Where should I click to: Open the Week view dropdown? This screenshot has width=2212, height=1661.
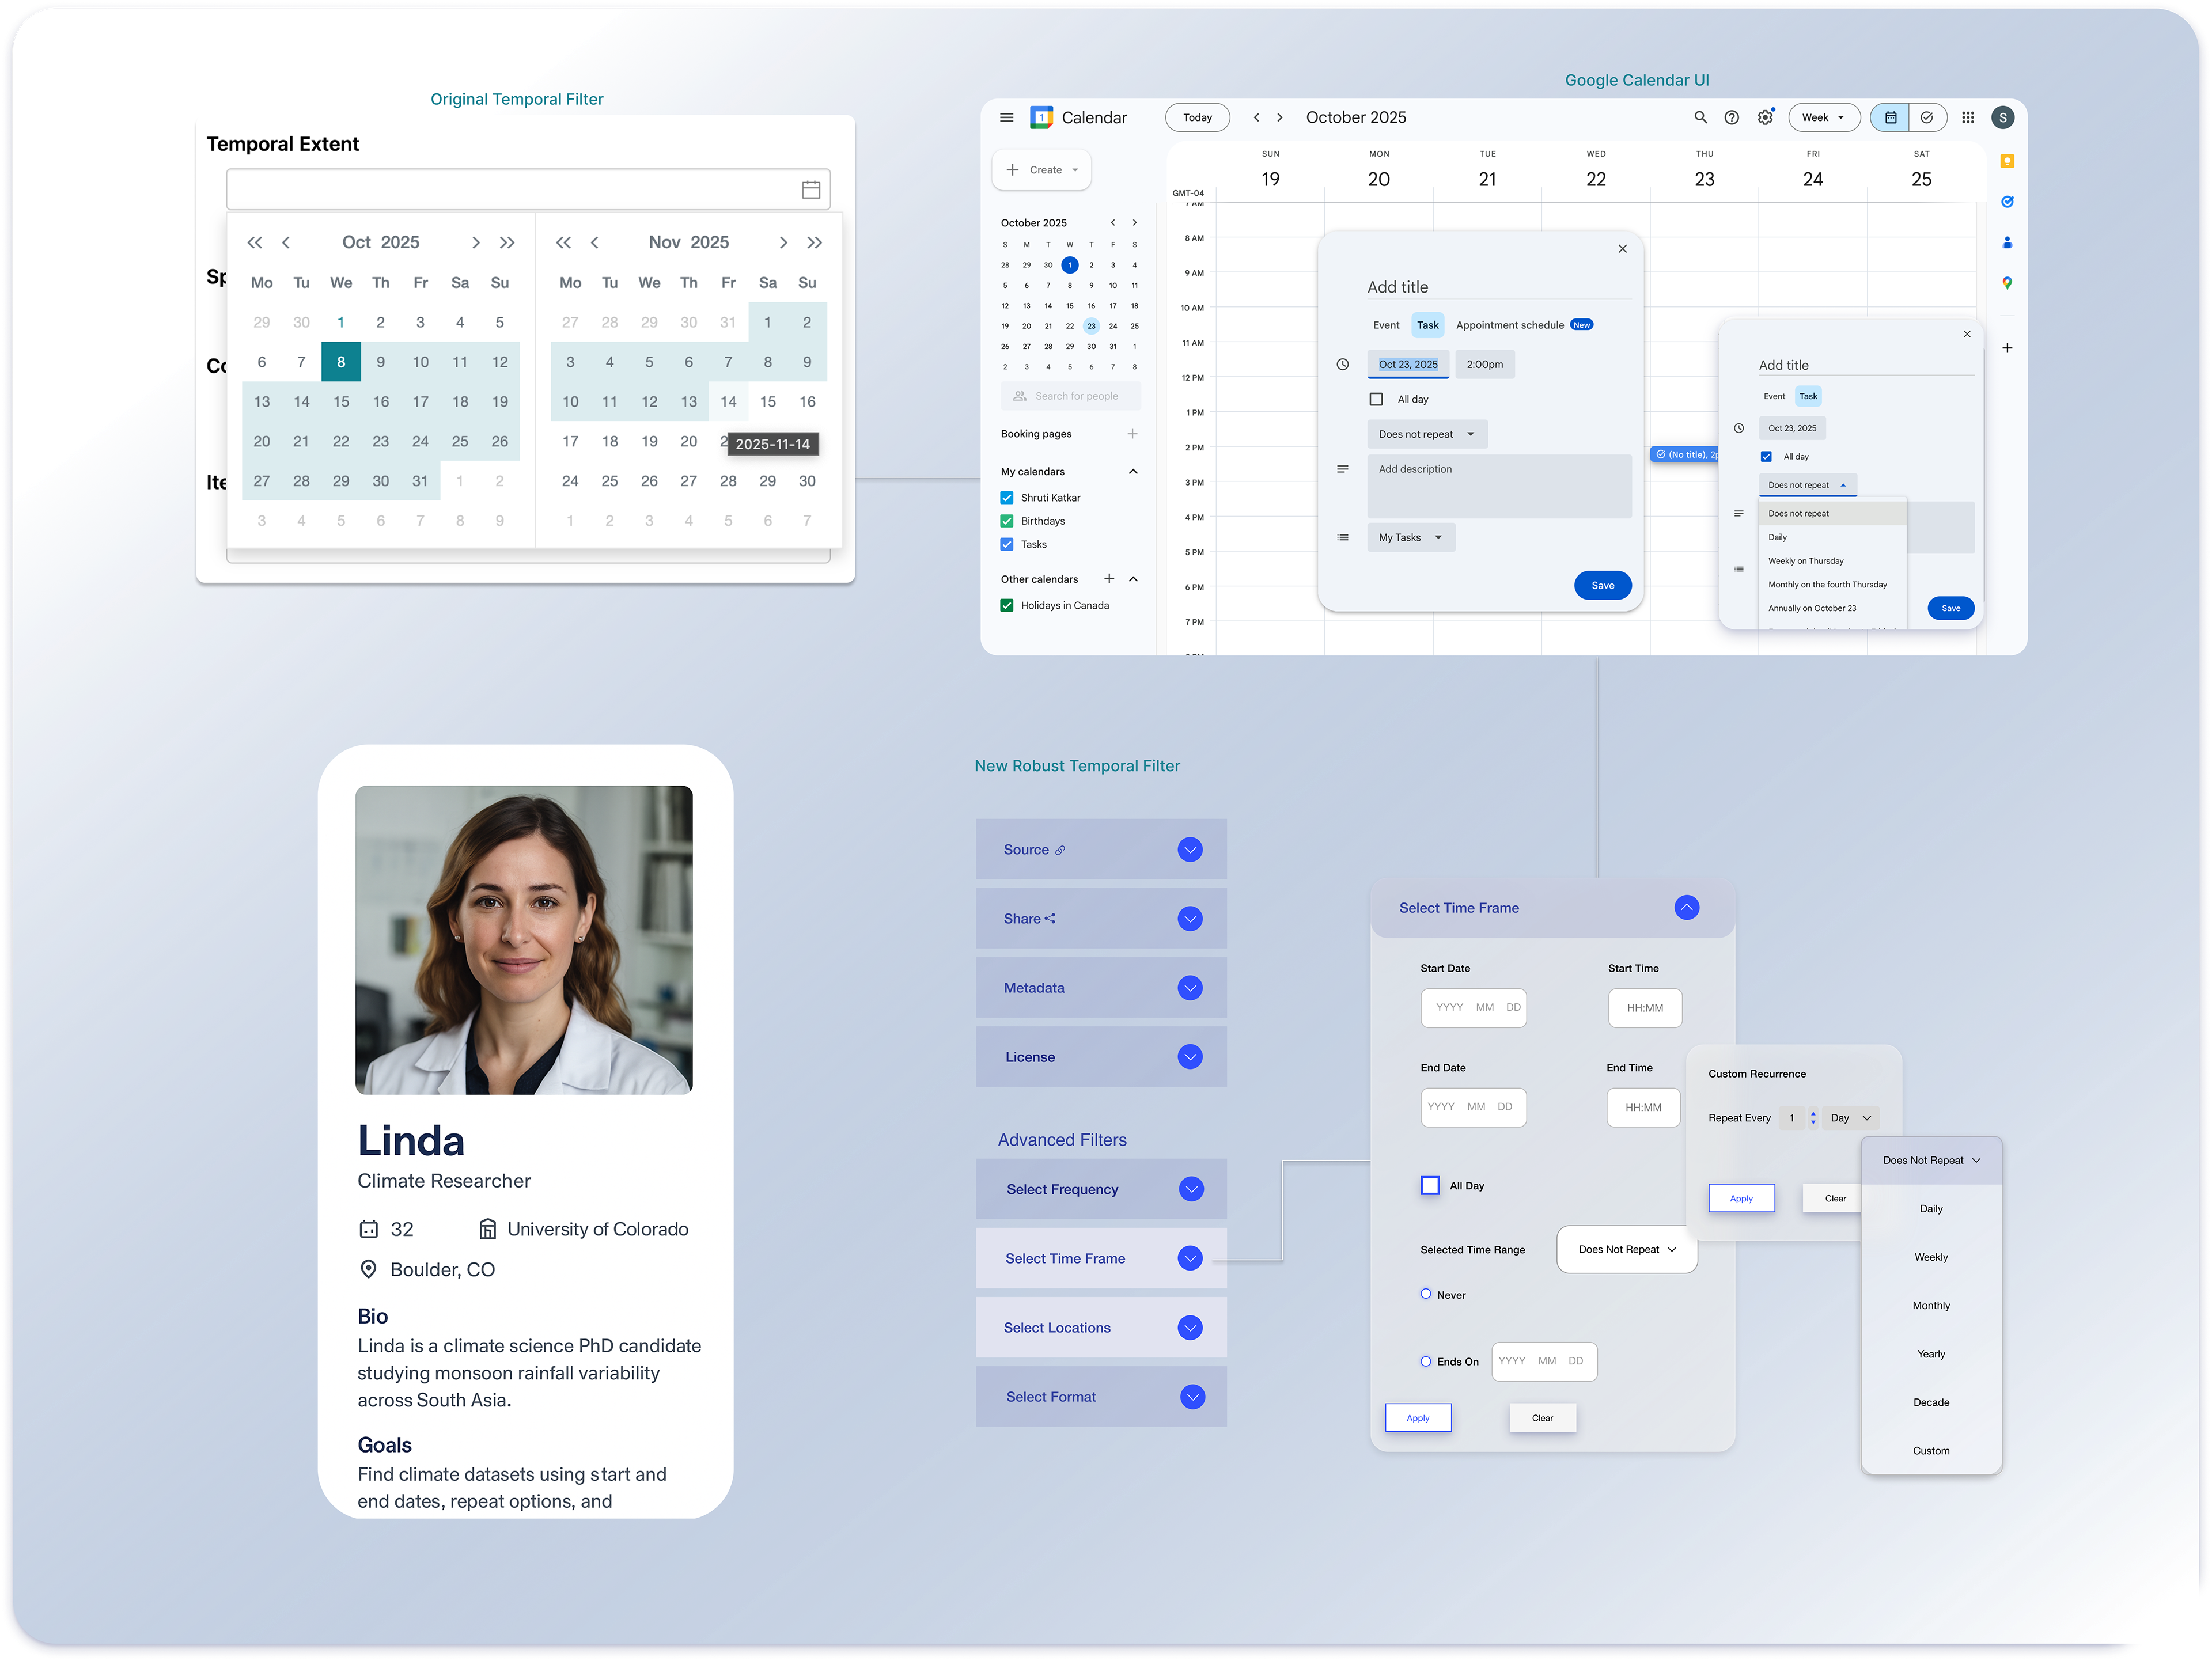(x=1823, y=118)
